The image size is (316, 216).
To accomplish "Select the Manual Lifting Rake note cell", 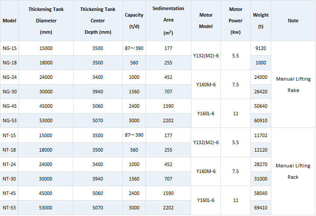I will (x=293, y=85).
